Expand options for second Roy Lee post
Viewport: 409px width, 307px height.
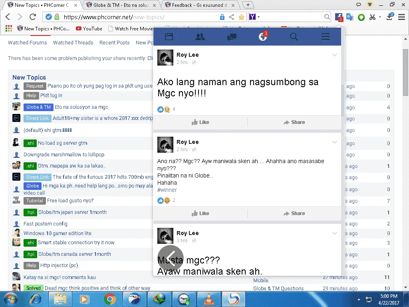335,142
